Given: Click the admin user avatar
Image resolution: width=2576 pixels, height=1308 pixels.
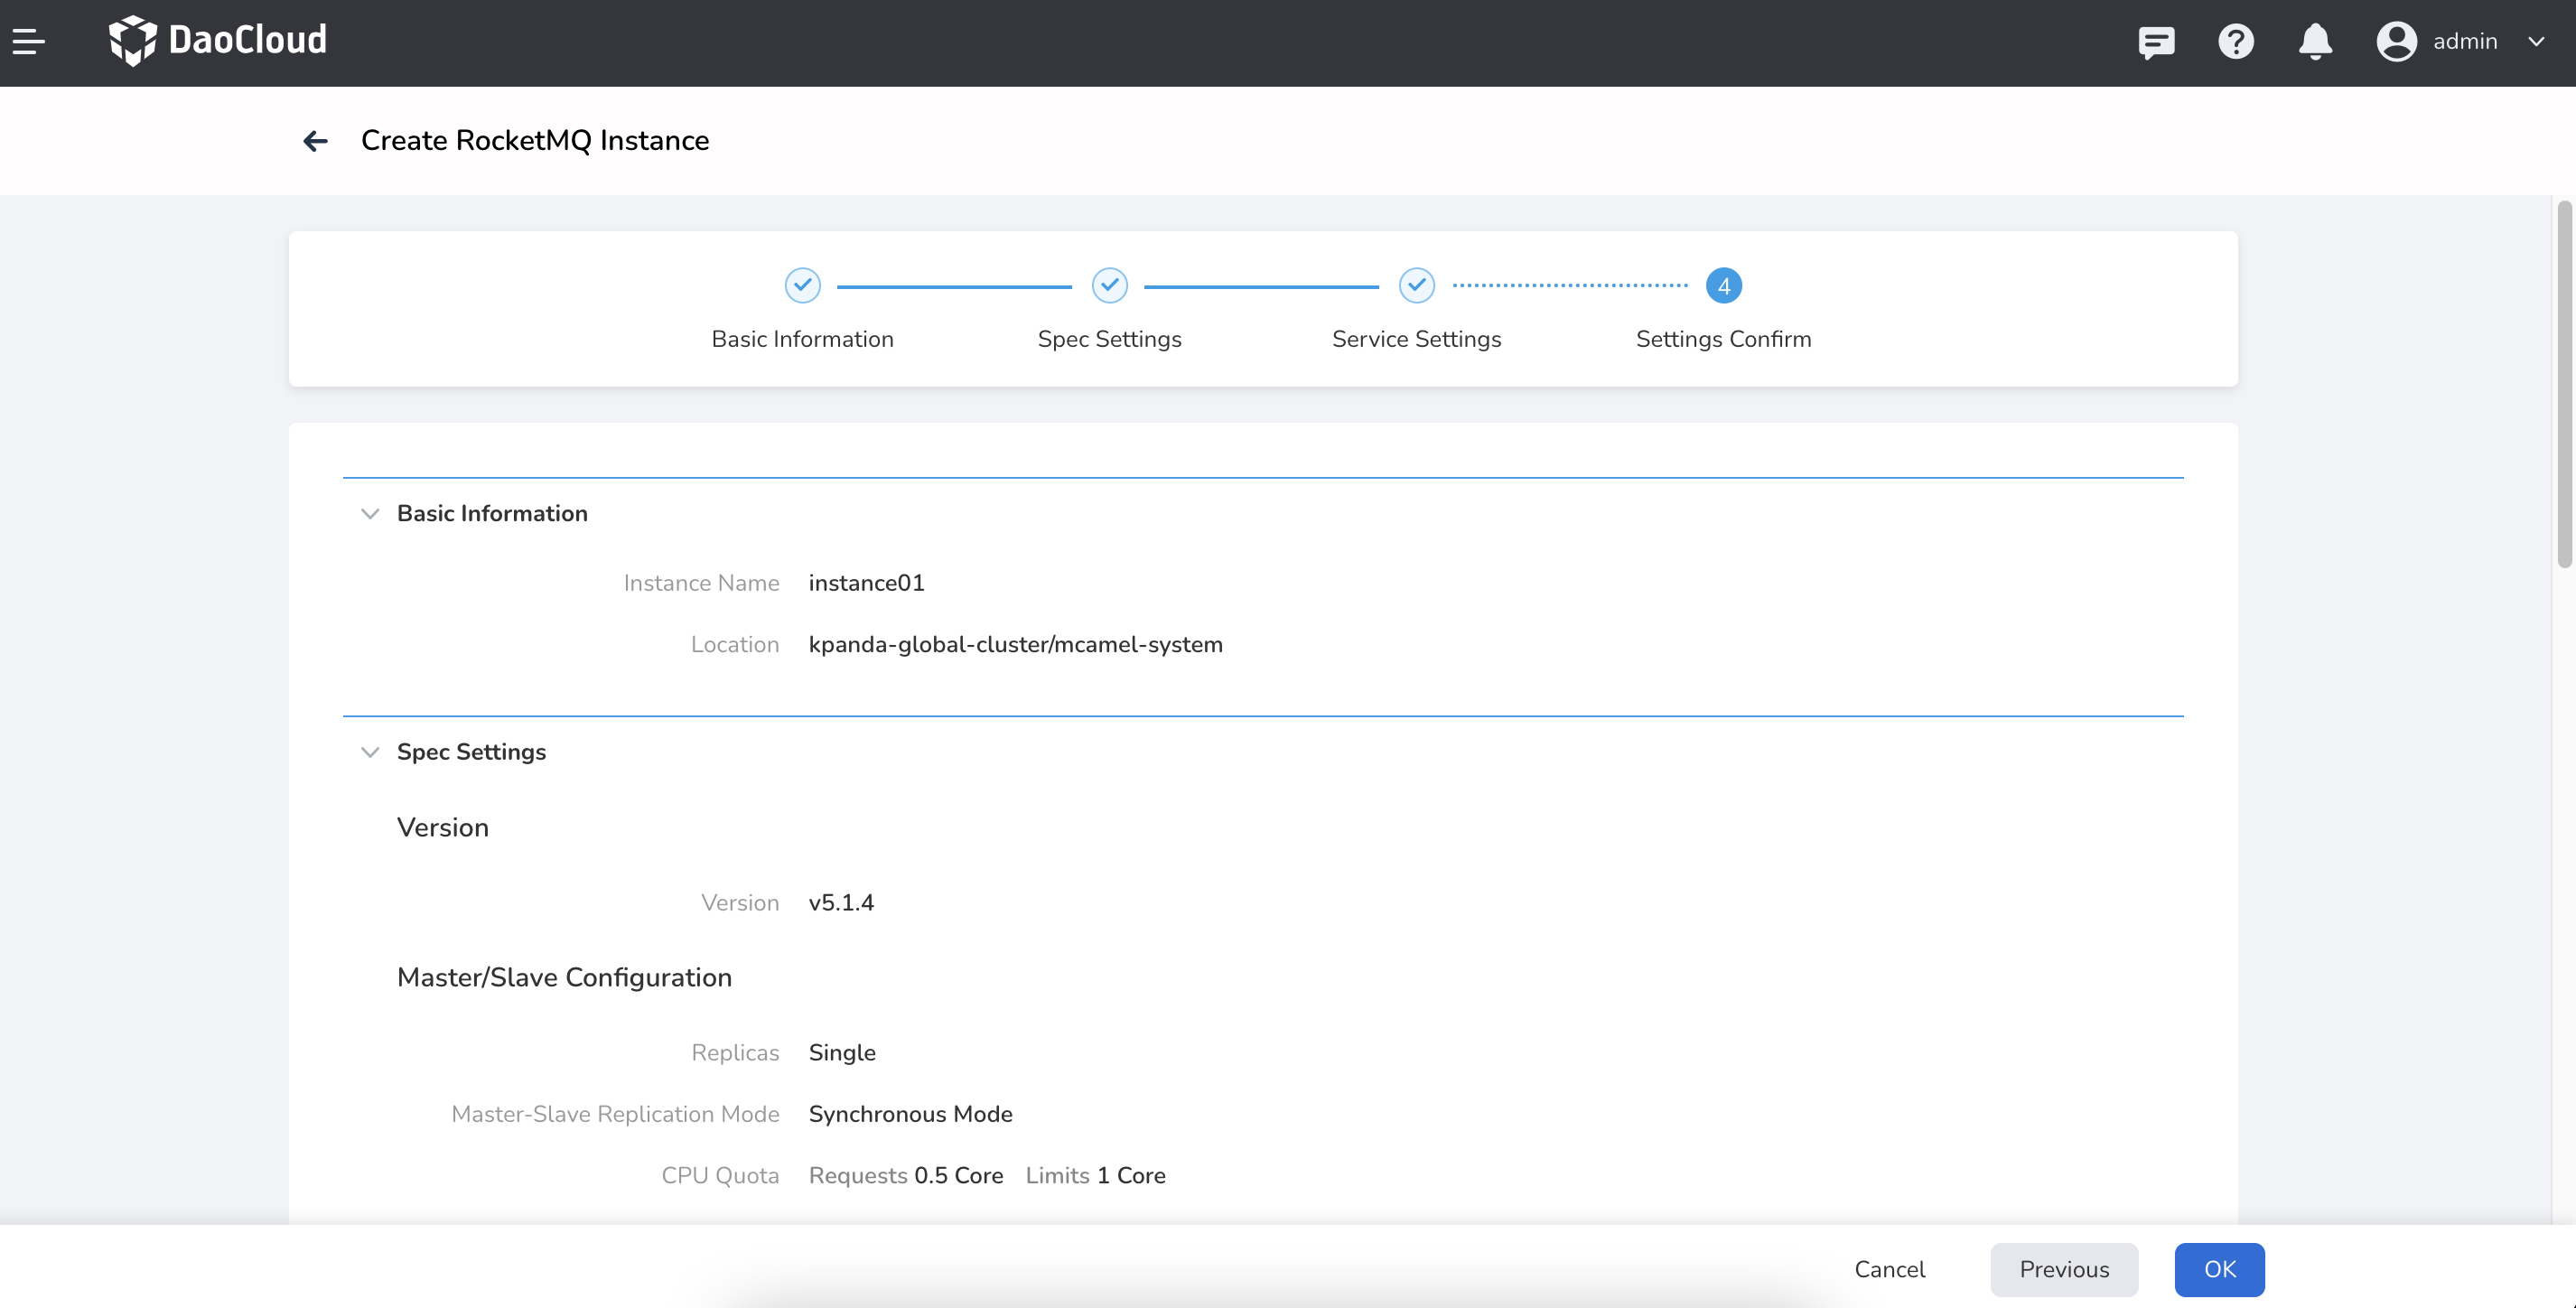Looking at the screenshot, I should 2396,41.
